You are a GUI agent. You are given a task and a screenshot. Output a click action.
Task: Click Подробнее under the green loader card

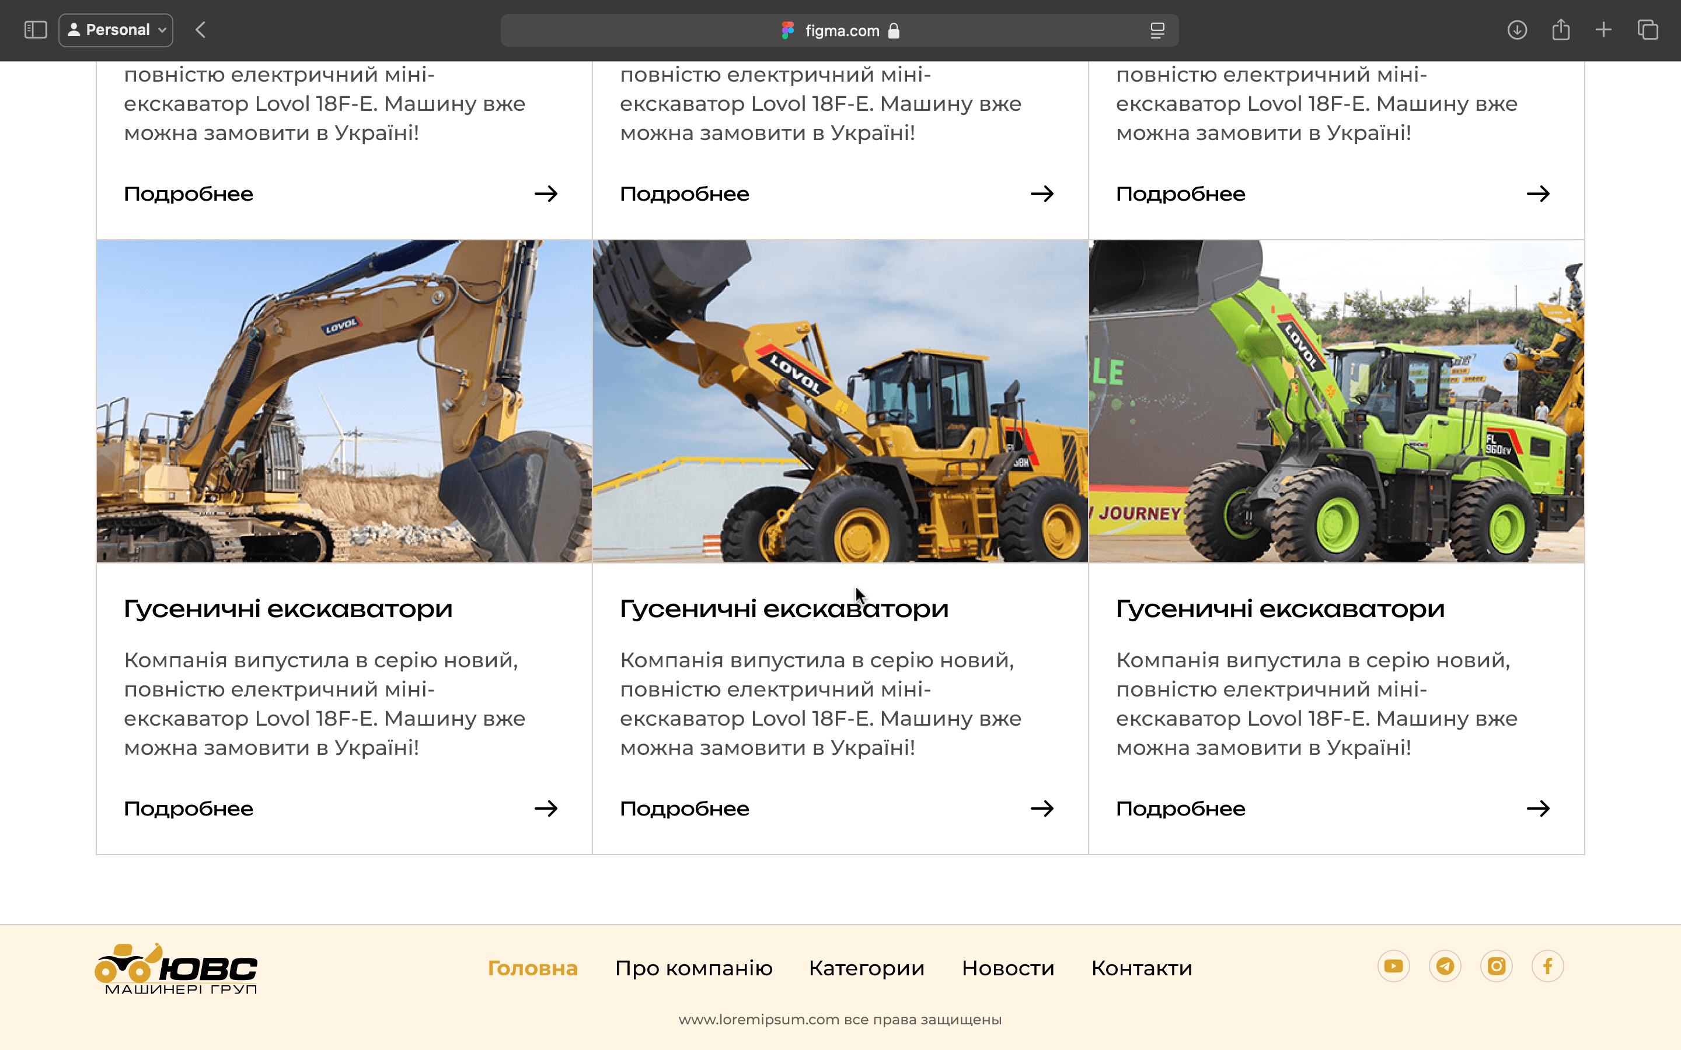[1180, 808]
